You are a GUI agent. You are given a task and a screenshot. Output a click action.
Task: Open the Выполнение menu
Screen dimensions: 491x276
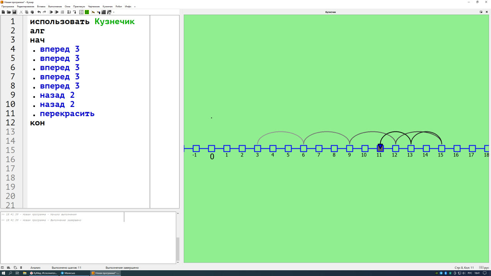pyautogui.click(x=55, y=7)
